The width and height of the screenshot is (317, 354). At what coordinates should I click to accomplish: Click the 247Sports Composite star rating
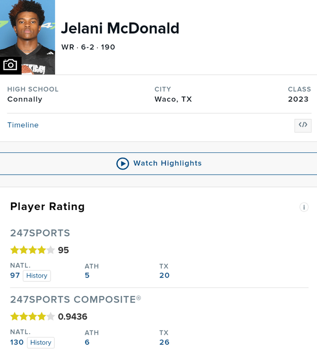pos(33,317)
